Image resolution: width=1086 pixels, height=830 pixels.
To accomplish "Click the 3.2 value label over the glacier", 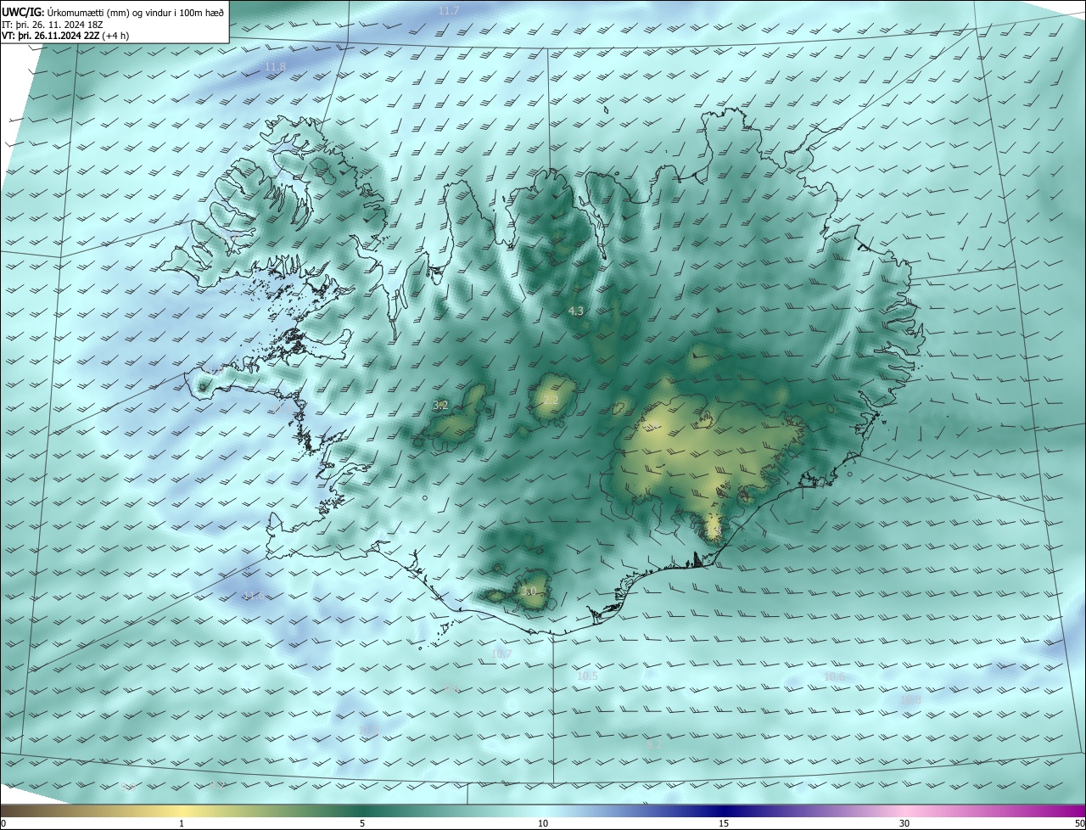I will 440,406.
